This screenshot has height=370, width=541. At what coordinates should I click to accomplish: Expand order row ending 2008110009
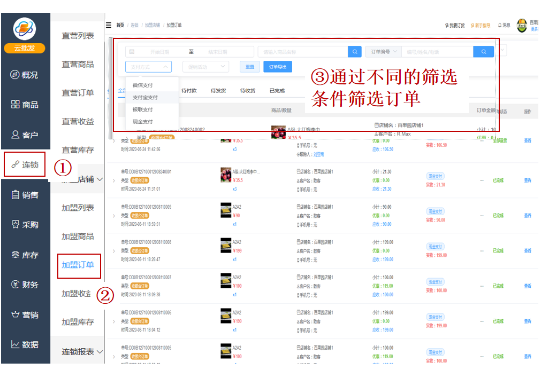pyautogui.click(x=114, y=216)
